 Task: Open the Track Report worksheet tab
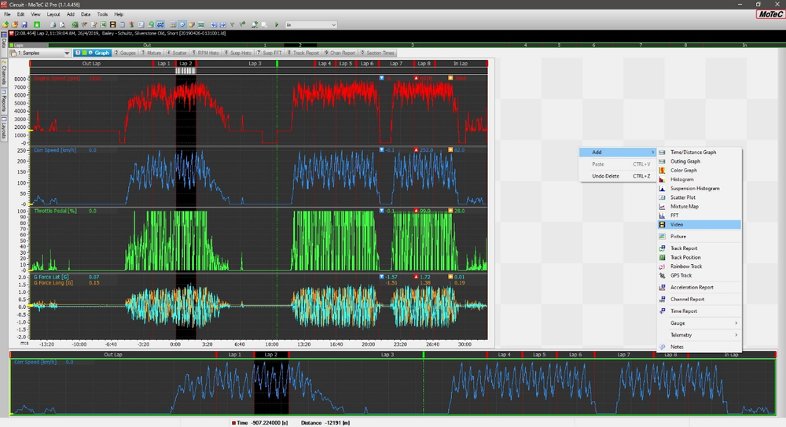point(303,53)
